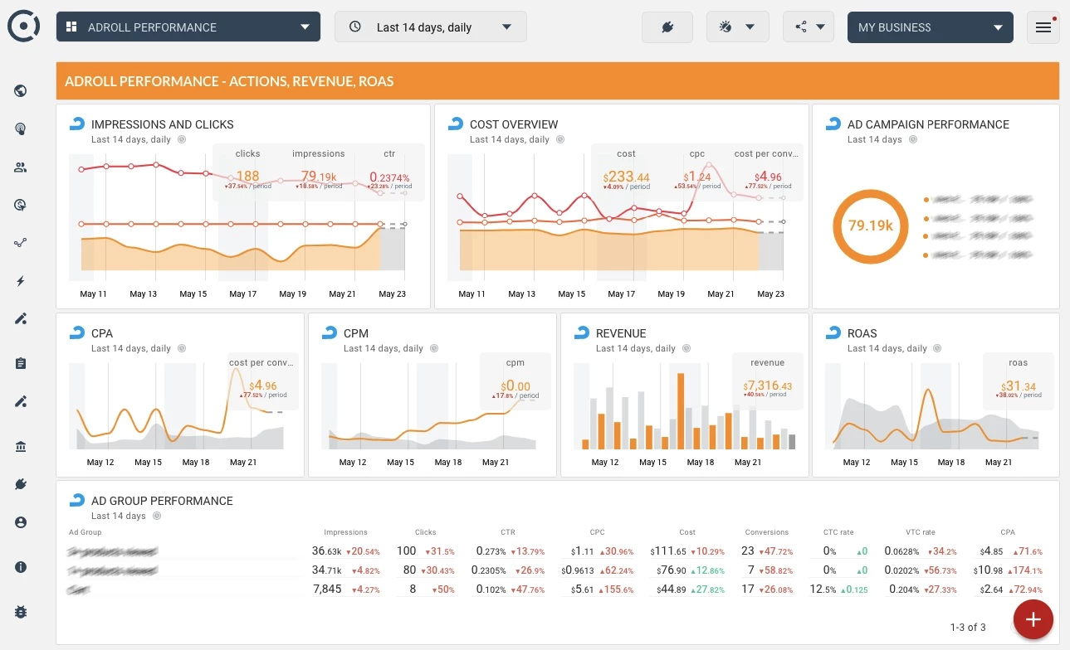Click the plug connections button in the top toolbar
1070x650 pixels.
(x=667, y=27)
